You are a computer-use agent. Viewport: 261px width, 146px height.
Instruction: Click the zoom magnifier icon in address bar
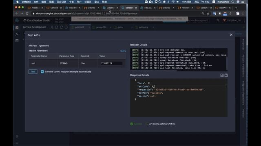coord(203,13)
